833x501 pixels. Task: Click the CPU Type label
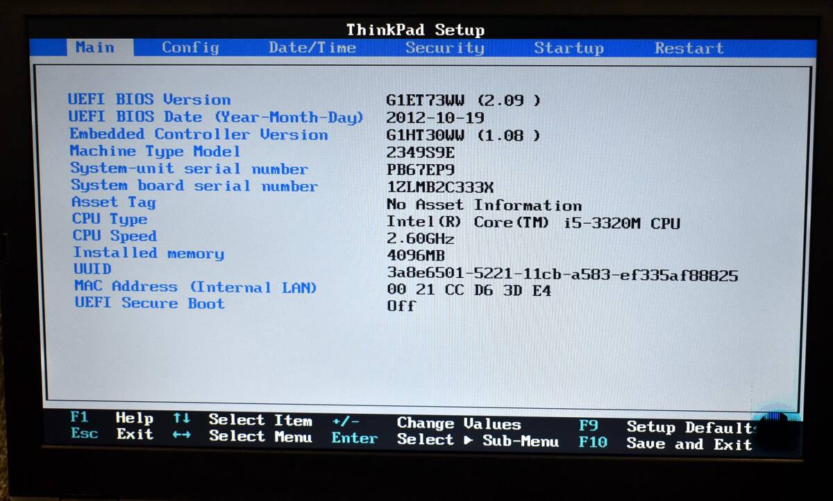[110, 220]
